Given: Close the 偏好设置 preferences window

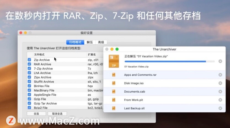Looking at the screenshot, I should 21,33.
